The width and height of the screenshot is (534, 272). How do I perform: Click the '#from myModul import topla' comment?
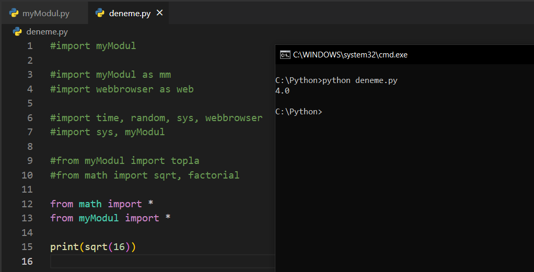(124, 161)
